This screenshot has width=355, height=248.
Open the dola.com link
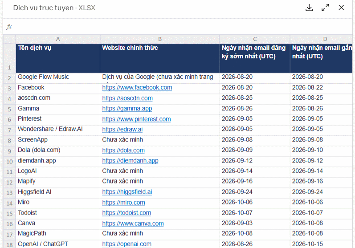coord(123,150)
